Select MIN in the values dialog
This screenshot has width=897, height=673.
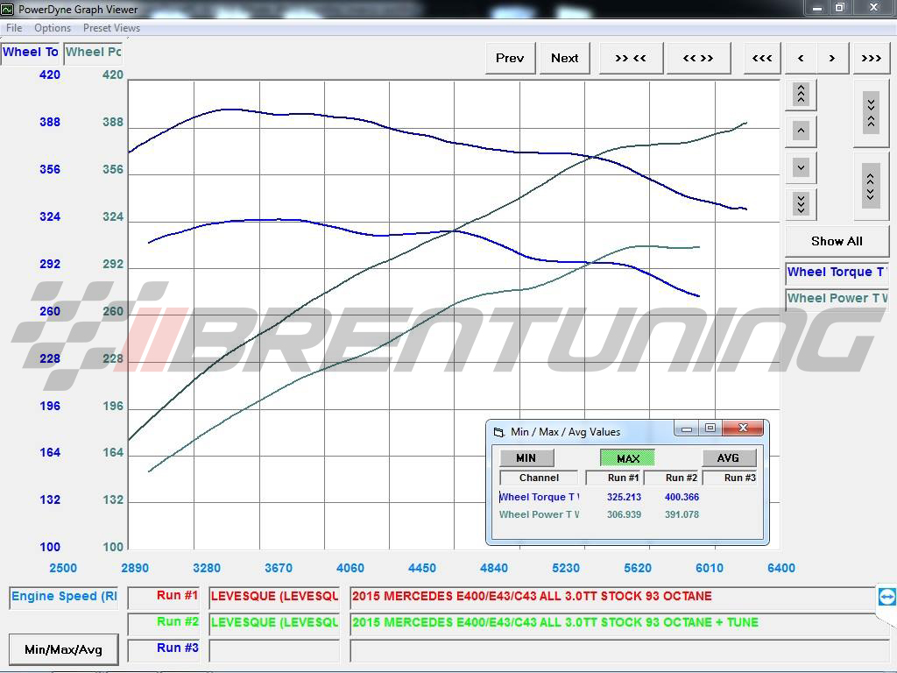[x=526, y=457]
